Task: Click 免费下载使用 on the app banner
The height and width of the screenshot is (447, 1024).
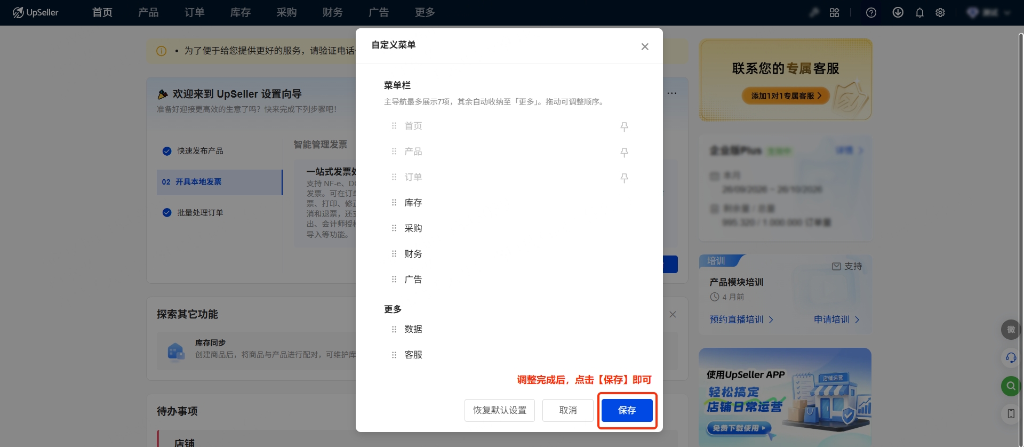Action: [739, 428]
